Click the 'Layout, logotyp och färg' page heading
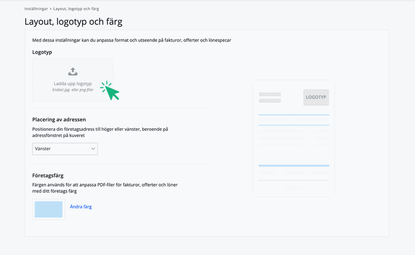 (73, 22)
